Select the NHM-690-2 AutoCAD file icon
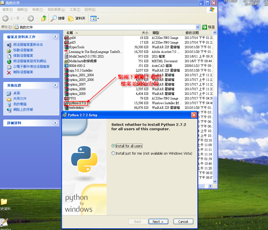 click(x=66, y=66)
